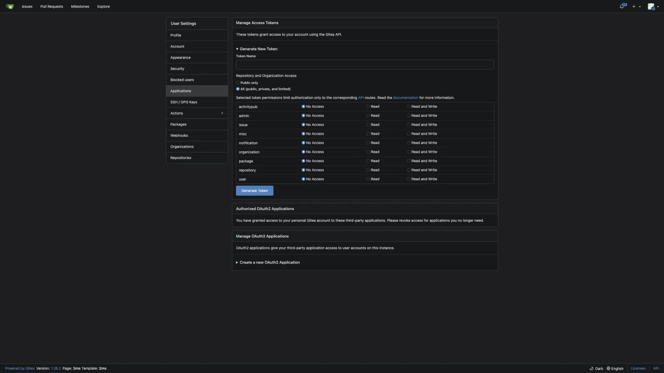
Task: Open Explore in top navigation
Action: point(103,7)
